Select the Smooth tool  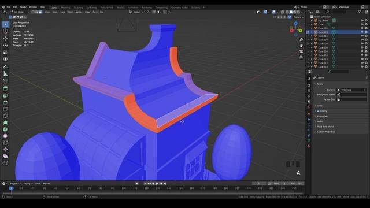point(5,136)
